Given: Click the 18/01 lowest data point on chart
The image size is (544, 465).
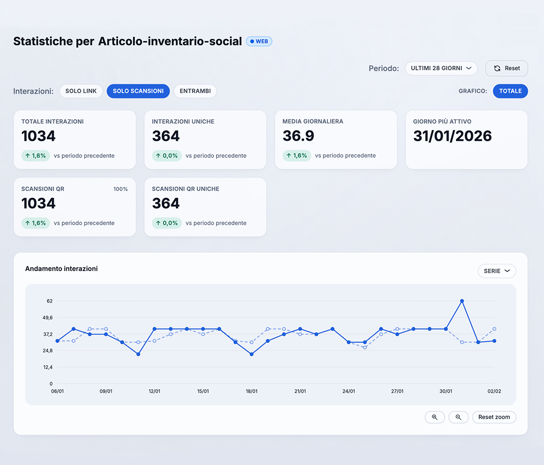Looking at the screenshot, I should tap(252, 354).
